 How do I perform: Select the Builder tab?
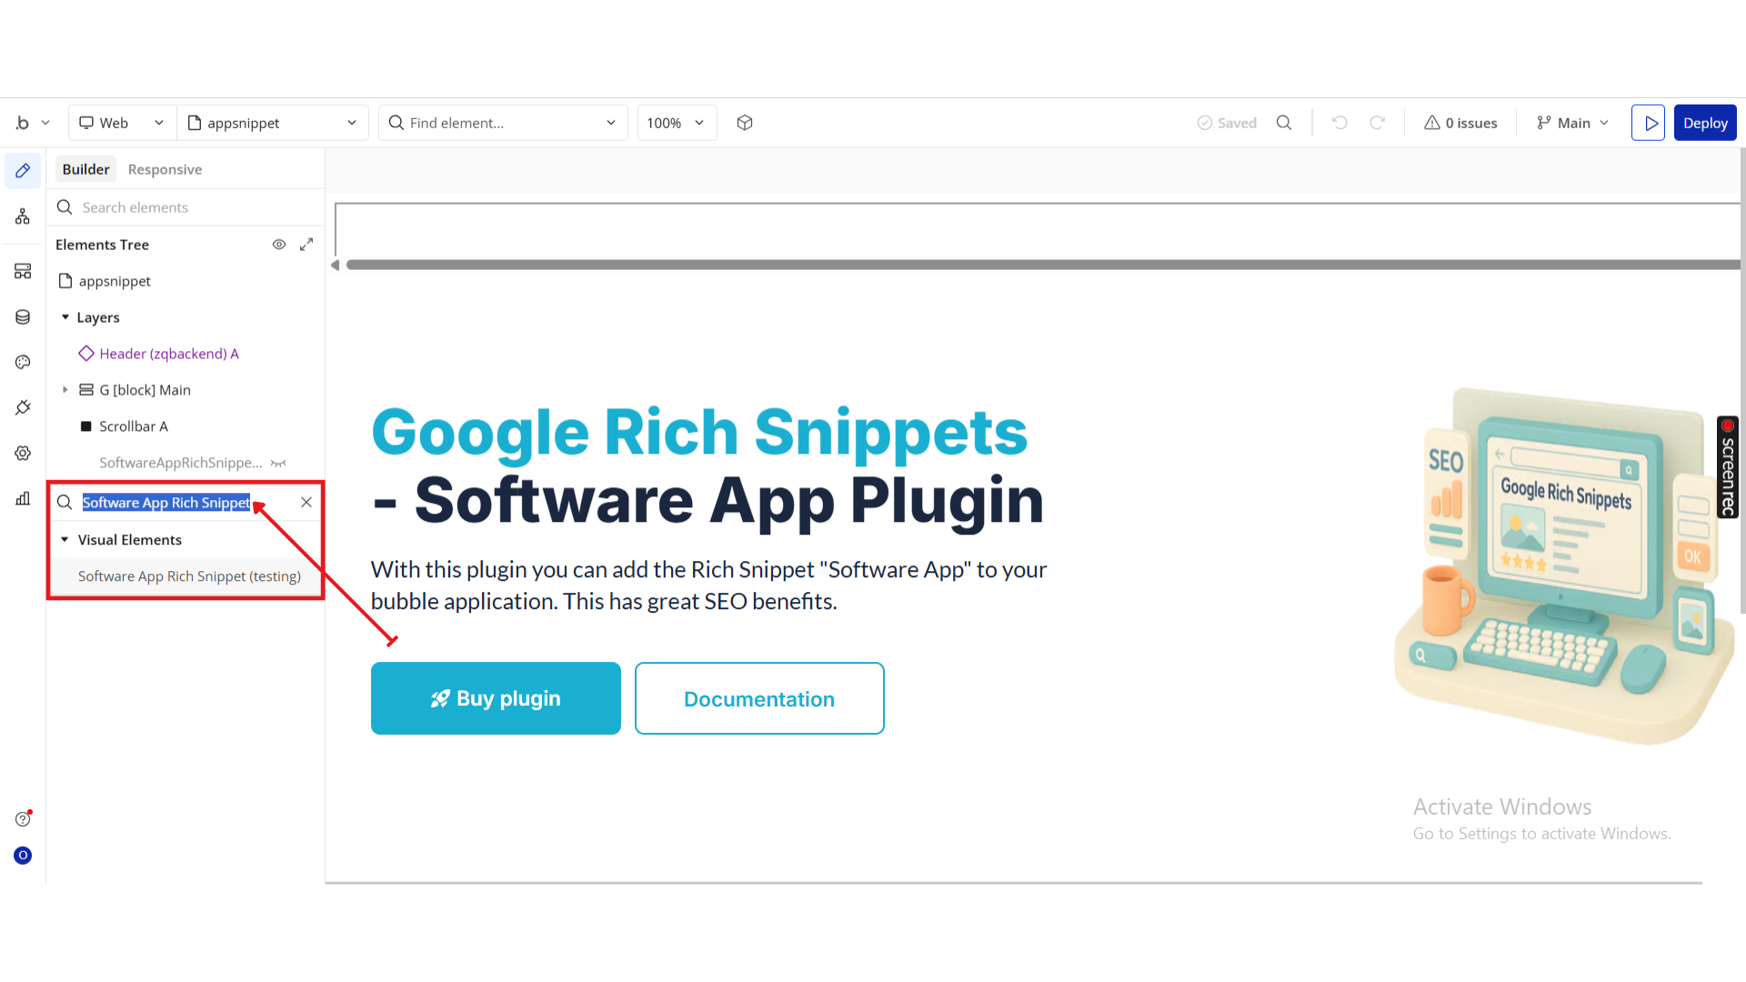pos(85,169)
